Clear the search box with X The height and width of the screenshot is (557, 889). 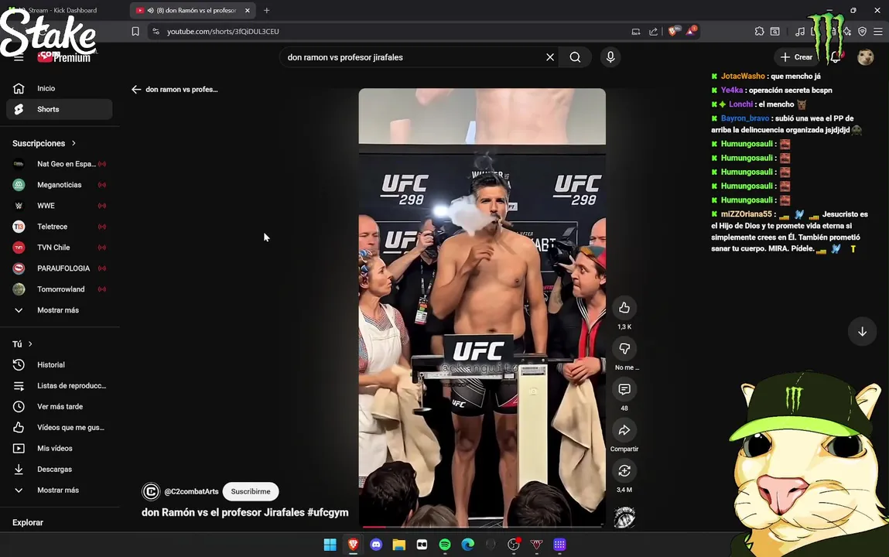coord(550,57)
